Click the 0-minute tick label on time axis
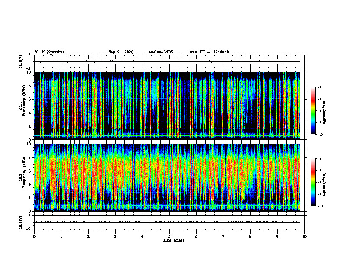Image resolution: width=343 pixels, height=265 pixels. pyautogui.click(x=34, y=236)
